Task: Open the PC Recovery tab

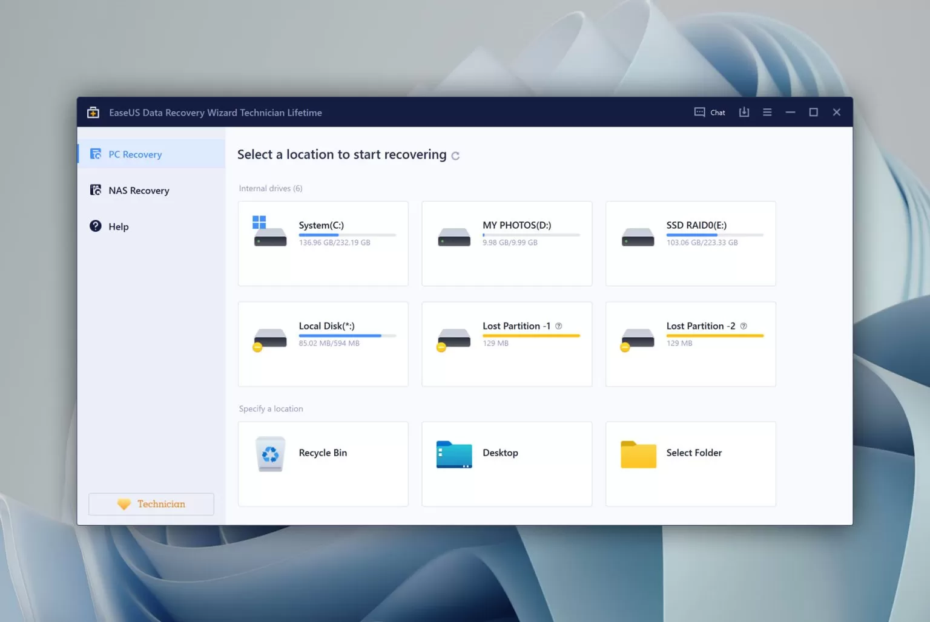Action: (151, 154)
